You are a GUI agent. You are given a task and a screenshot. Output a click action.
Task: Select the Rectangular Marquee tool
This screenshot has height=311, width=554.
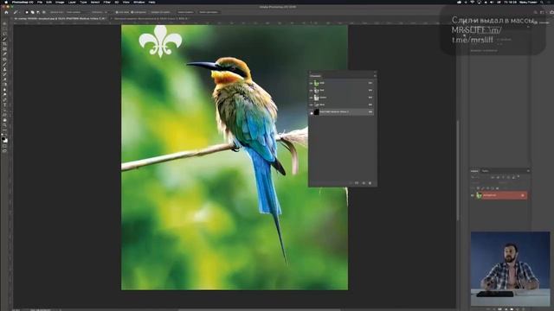tap(4, 29)
